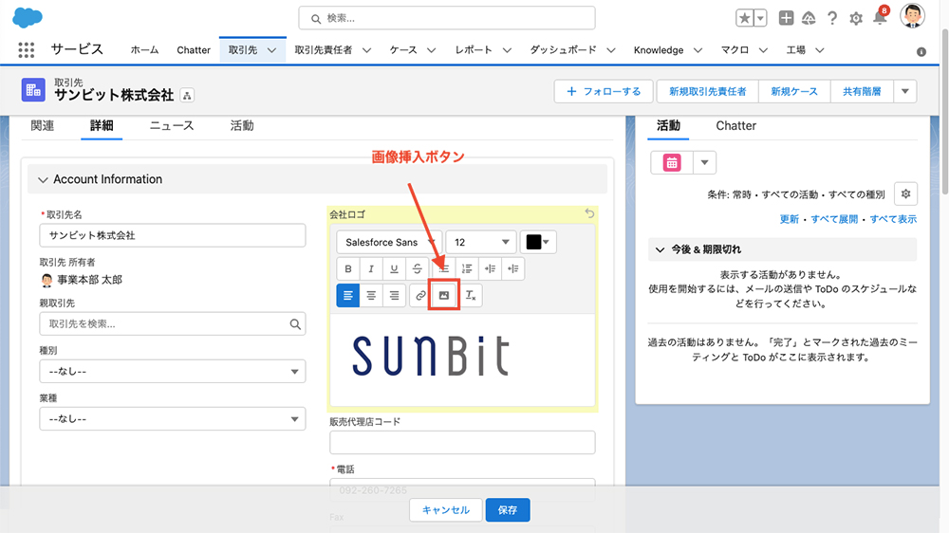Click the 新規取引先責任者 button
This screenshot has width=949, height=533.
point(708,91)
